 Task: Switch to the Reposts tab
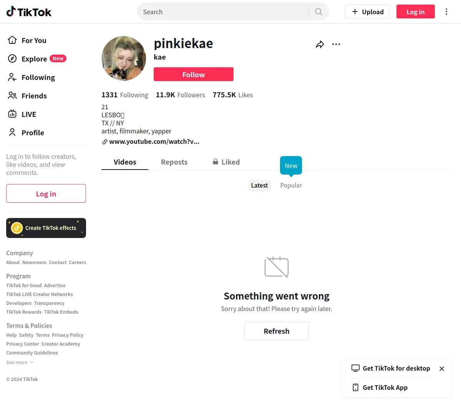174,162
